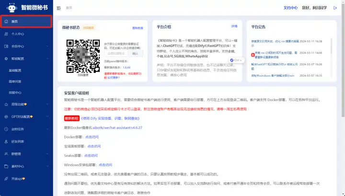Open 点击访问 link for Windows安装包部署
The width and height of the screenshot is (345, 196).
click(x=105, y=165)
